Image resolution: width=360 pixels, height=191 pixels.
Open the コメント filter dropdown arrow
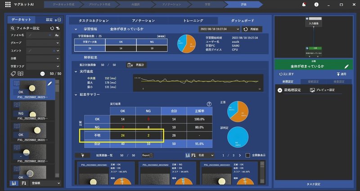pos(58,51)
